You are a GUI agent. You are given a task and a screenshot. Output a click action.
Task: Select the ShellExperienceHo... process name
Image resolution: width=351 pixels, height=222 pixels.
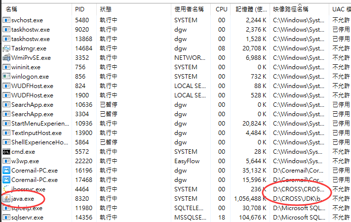point(39,142)
